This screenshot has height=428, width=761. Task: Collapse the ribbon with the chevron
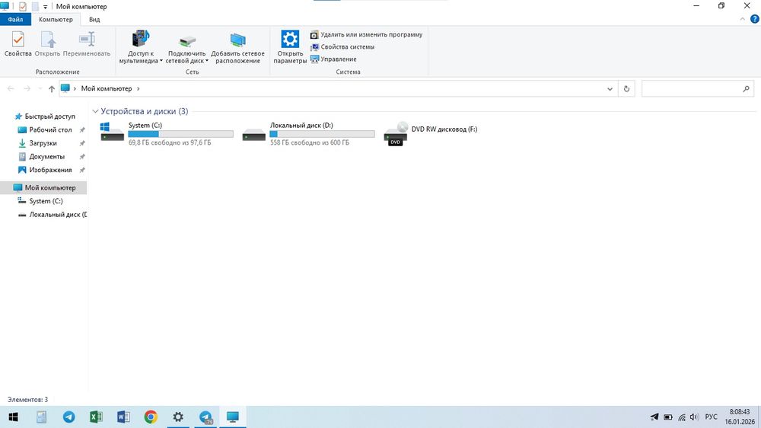point(742,20)
